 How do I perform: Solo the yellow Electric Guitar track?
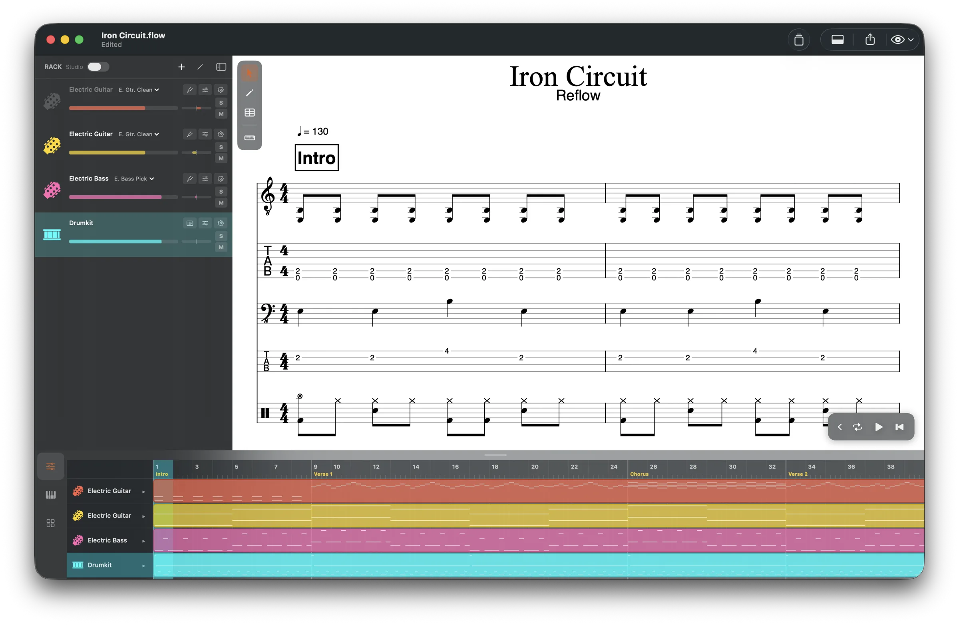[221, 147]
